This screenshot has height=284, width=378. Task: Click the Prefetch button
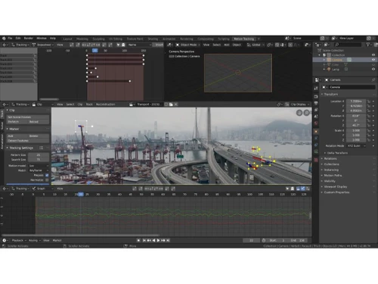tap(17, 122)
